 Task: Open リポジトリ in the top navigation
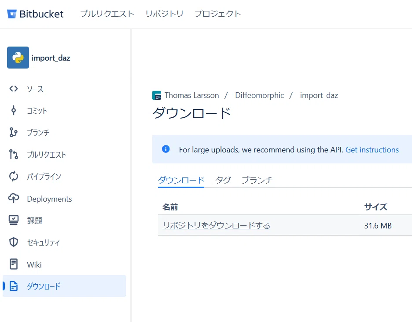tap(164, 14)
